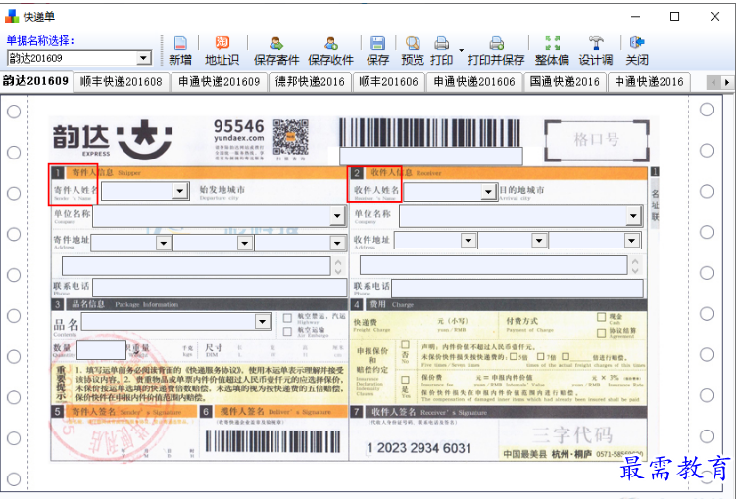Viewport: 739px width, 499px height.
Task: Click the waybill QR code image
Action: 291,137
